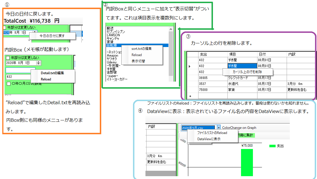Select Amazon in the item list

(x=113, y=56)
